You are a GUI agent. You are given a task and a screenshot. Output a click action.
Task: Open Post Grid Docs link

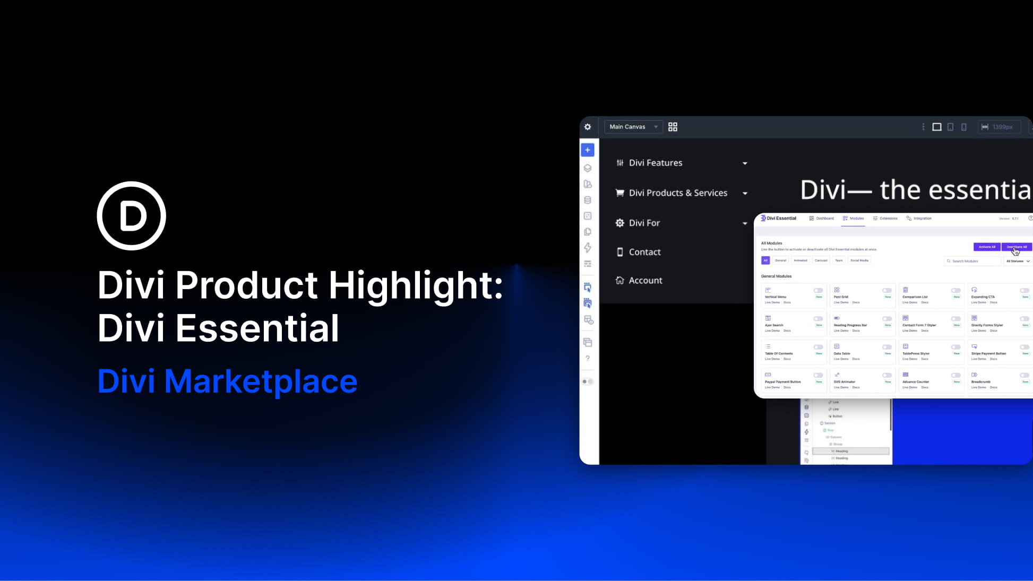coord(856,302)
